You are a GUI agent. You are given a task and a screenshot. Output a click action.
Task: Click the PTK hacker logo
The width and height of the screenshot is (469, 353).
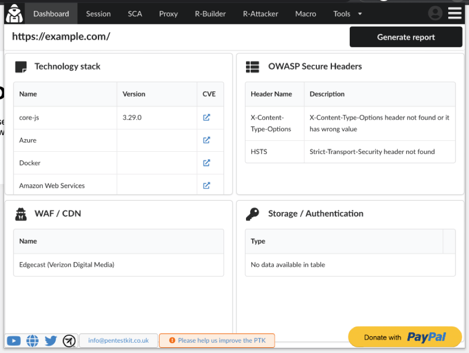[15, 14]
